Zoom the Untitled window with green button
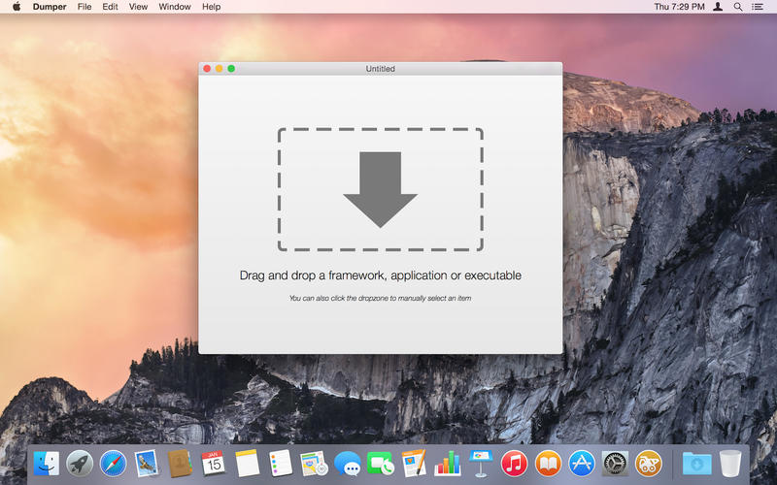This screenshot has width=777, height=485. tap(231, 69)
